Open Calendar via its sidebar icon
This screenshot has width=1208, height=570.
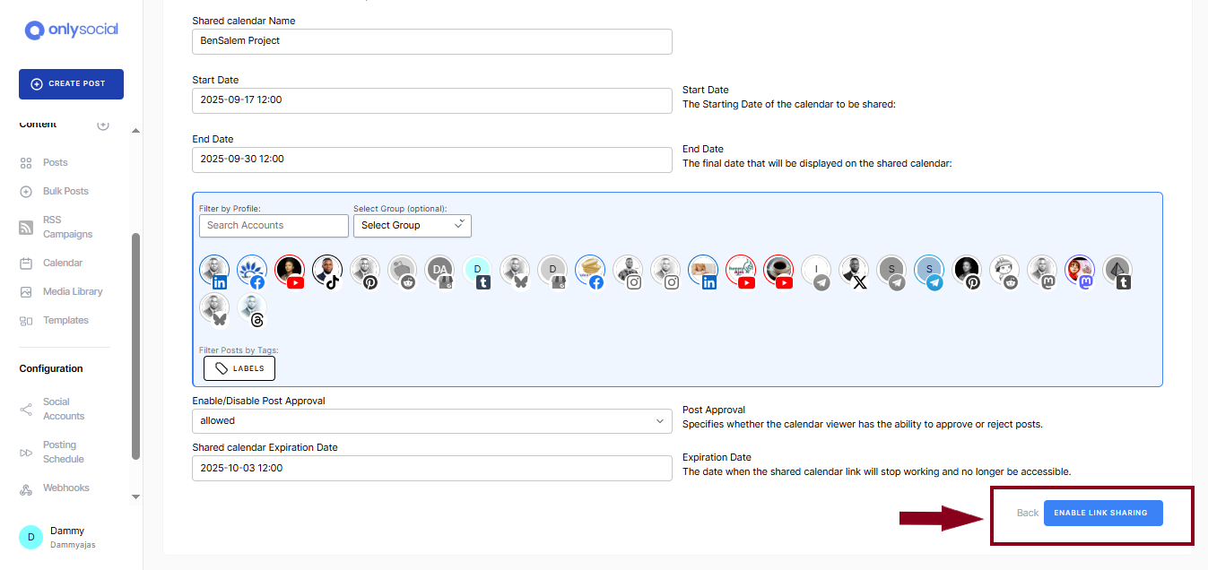click(26, 263)
